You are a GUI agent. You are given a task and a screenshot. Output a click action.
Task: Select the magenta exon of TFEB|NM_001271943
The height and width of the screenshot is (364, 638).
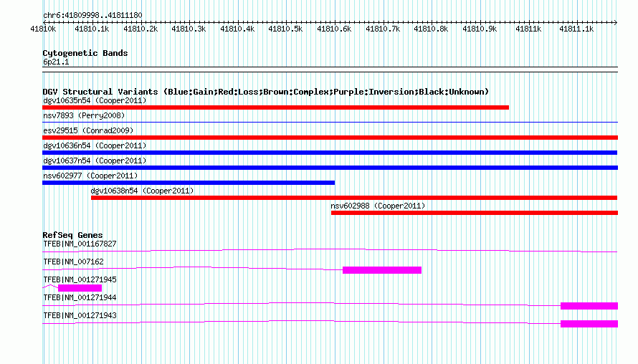click(x=589, y=324)
